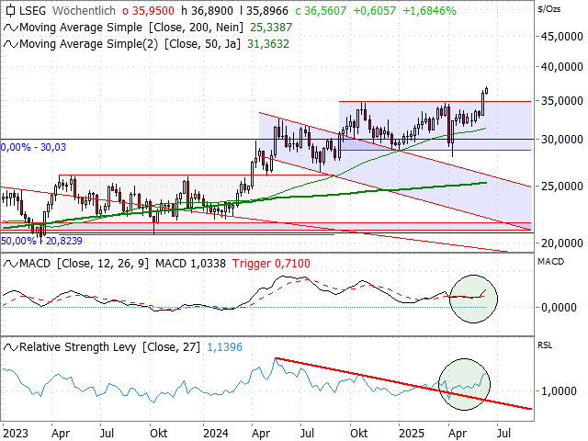Click the wave icon beside Relative Strength Levy
Viewport: 588px width, 441px height.
click(x=10, y=347)
